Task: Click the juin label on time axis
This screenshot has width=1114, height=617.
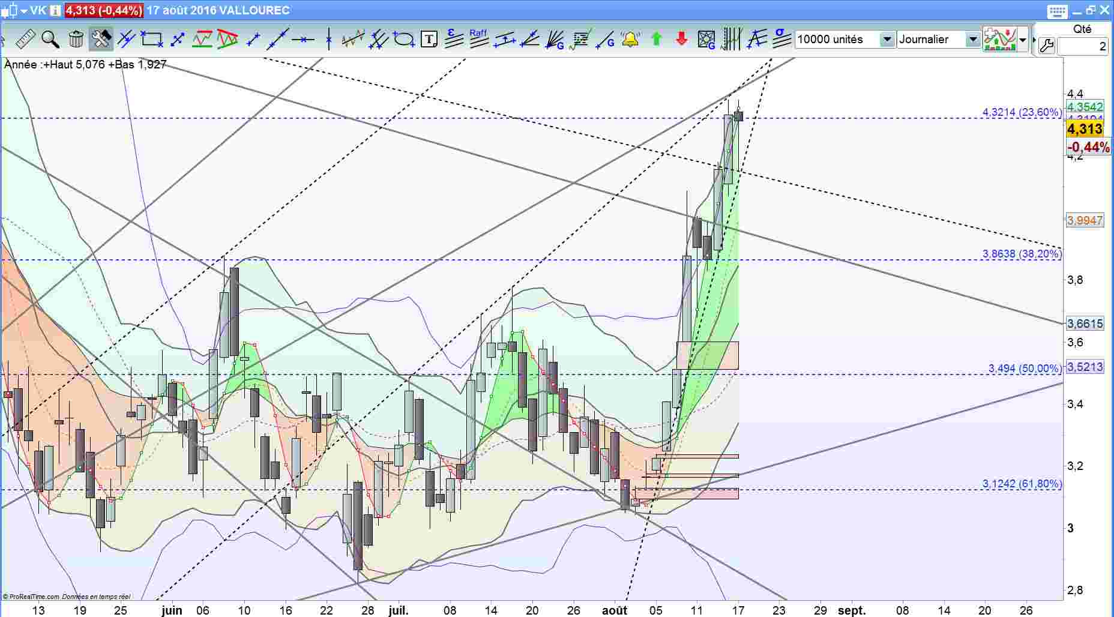Action: [x=172, y=610]
